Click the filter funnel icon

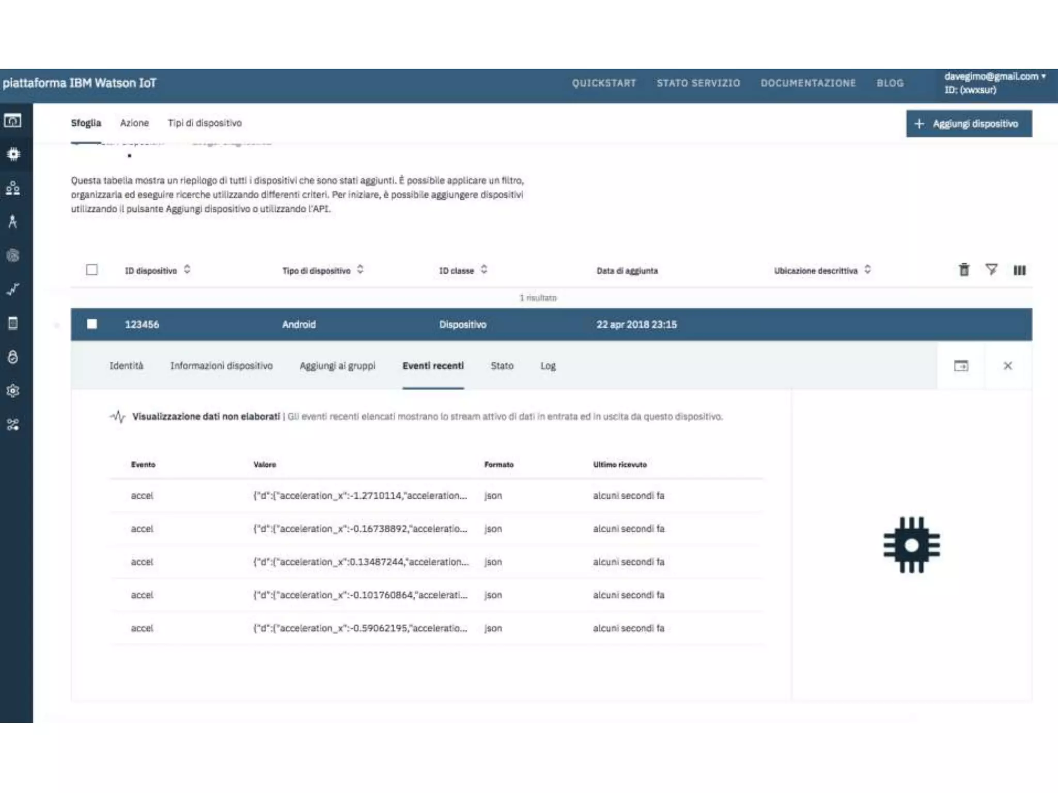click(991, 269)
